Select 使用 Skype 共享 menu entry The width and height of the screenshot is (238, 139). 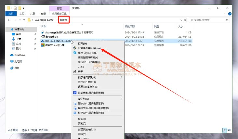click(x=87, y=53)
